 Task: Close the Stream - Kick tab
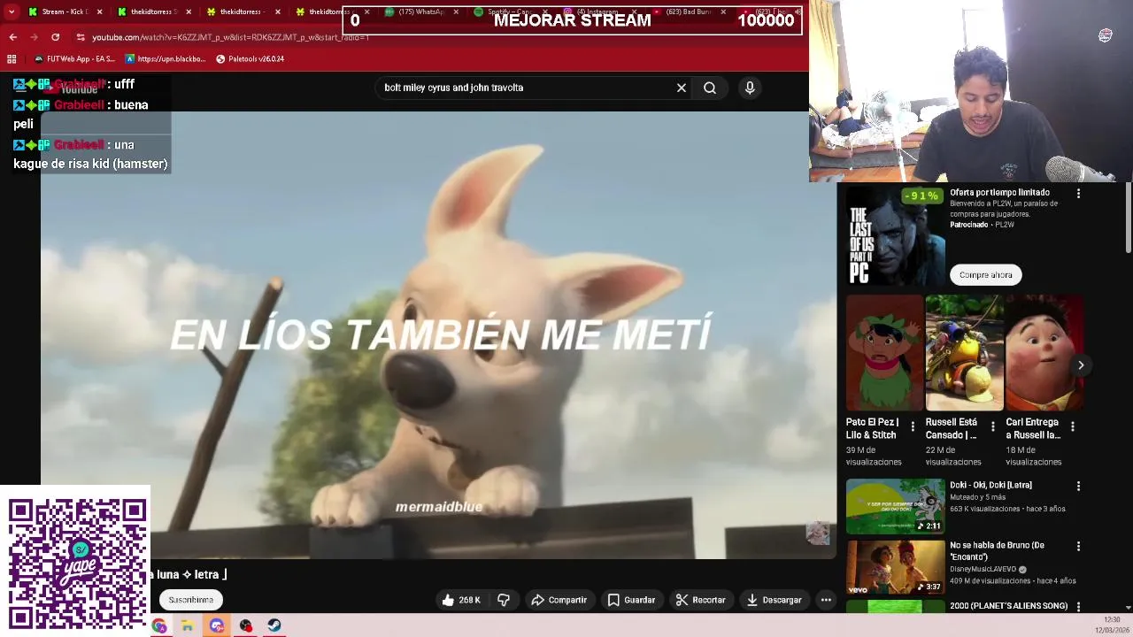point(99,12)
